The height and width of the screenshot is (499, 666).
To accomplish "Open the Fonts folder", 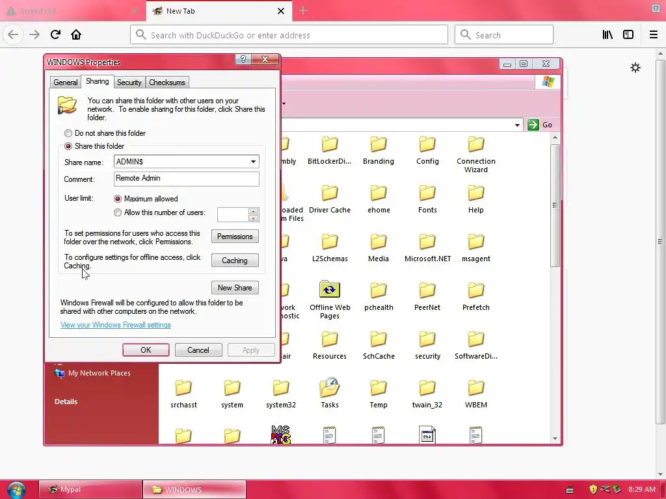I will point(427,199).
